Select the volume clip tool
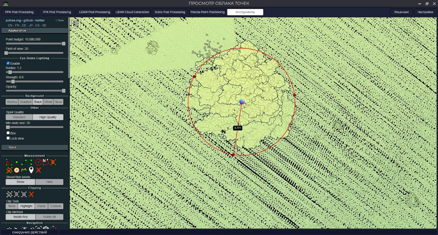Viewport: 438px width, 235px height. (x=9, y=194)
